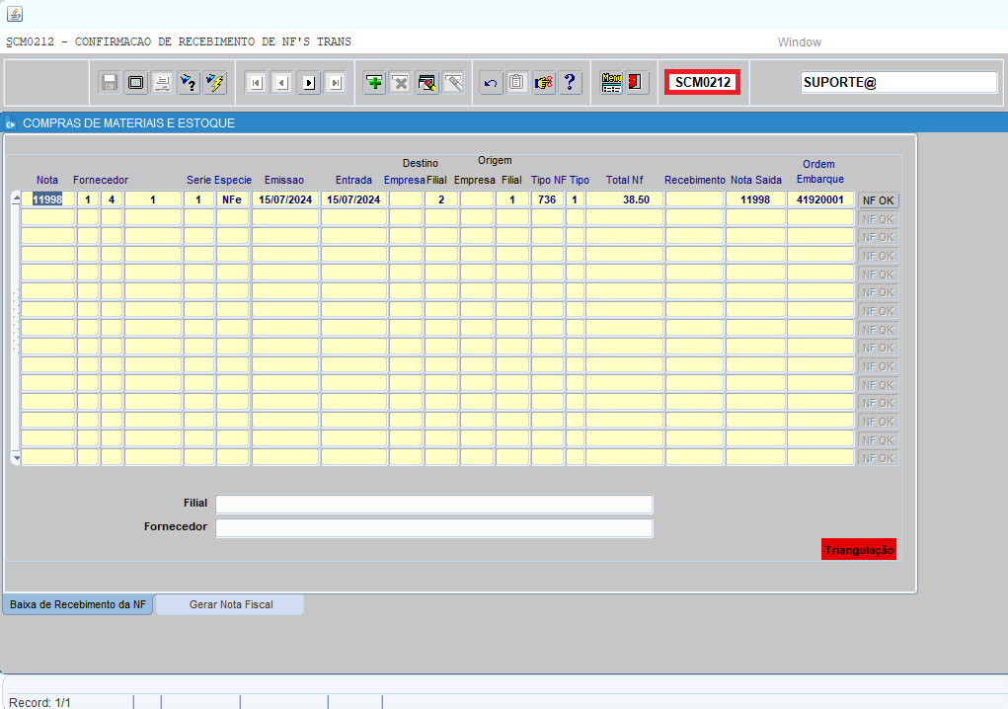Click the Record: 1/1 status text
1008x709 pixels.
(x=39, y=702)
